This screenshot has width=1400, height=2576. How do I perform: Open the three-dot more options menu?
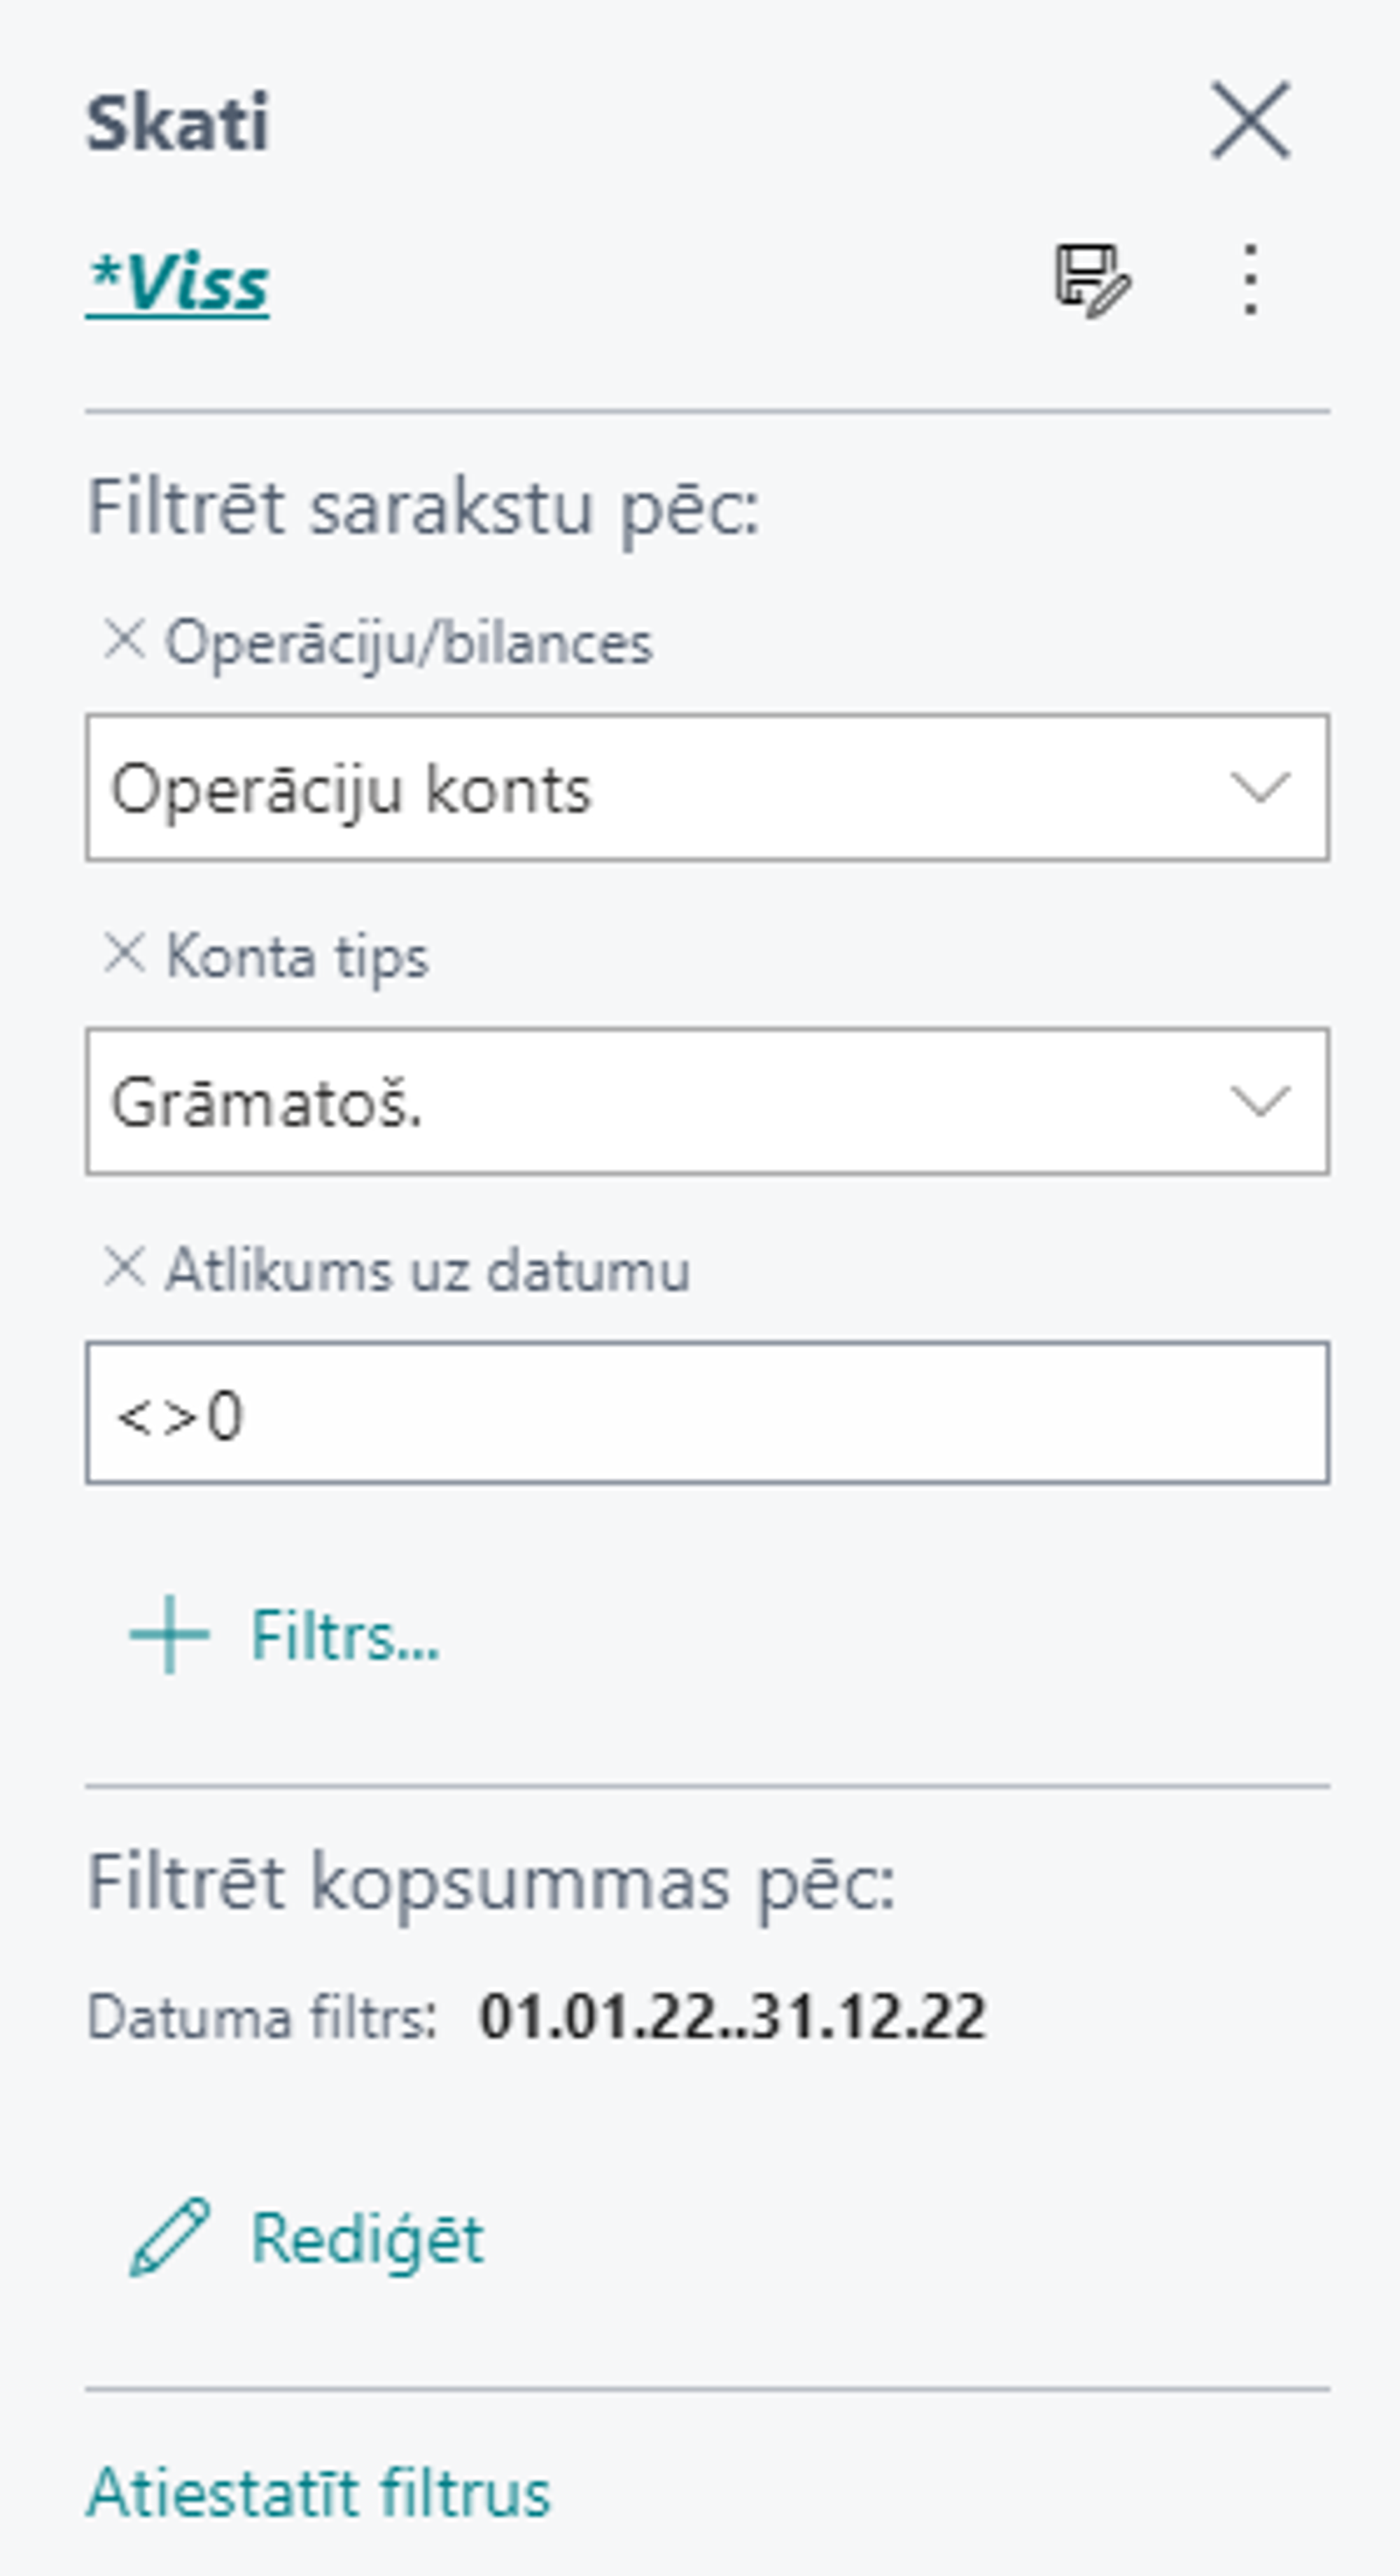pos(1250,281)
